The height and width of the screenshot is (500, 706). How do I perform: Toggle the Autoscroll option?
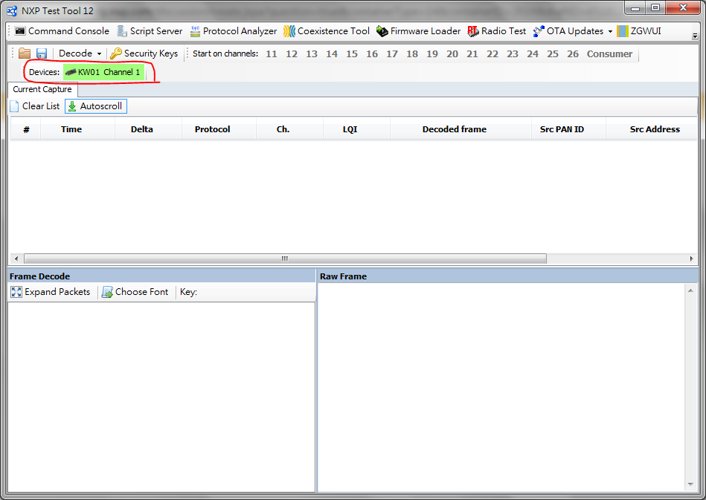click(x=96, y=106)
